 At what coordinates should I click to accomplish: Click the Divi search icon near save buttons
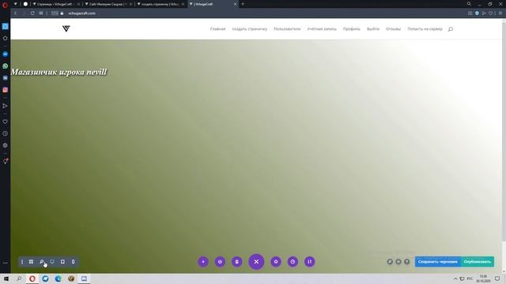pos(390,262)
